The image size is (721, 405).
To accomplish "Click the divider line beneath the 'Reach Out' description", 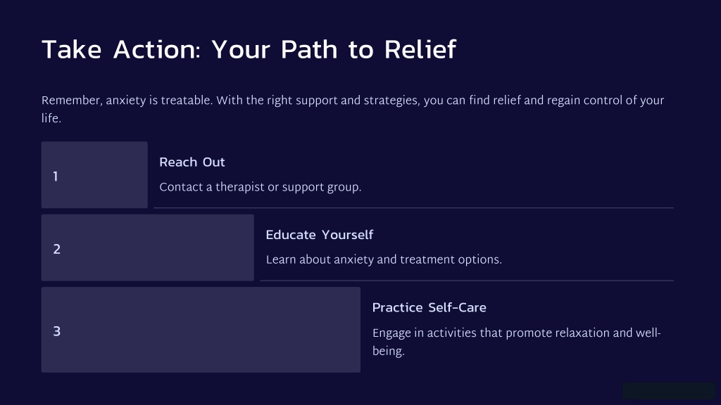I will tap(413, 208).
